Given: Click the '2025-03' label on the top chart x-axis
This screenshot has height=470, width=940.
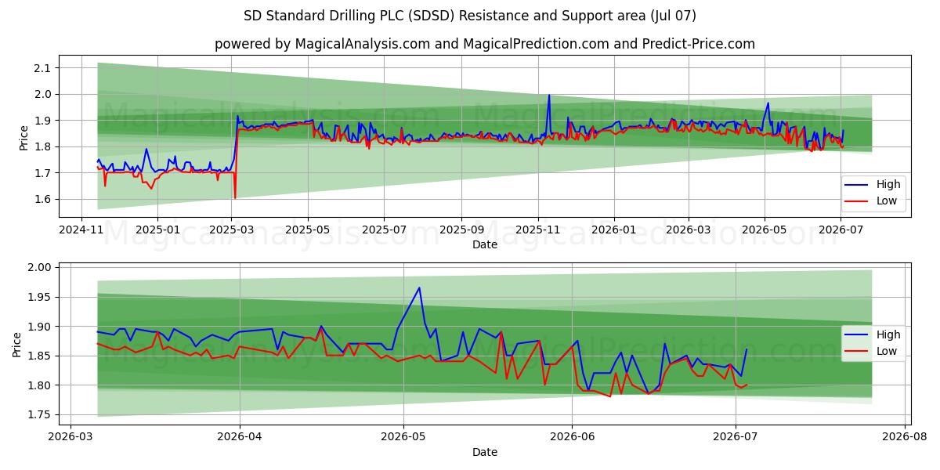Looking at the screenshot, I should [232, 232].
